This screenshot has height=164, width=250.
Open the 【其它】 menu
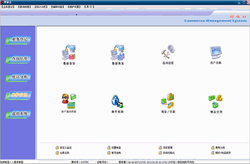point(89,7)
